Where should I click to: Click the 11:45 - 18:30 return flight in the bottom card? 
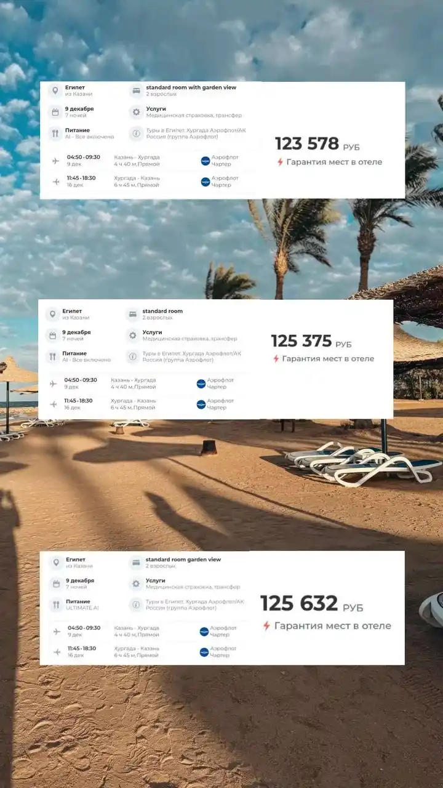point(82,648)
